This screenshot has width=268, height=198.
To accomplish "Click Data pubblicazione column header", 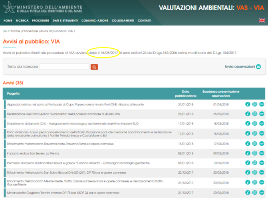I will (x=186, y=94).
